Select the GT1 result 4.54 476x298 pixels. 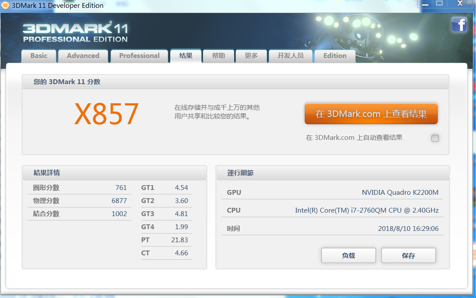pos(181,188)
